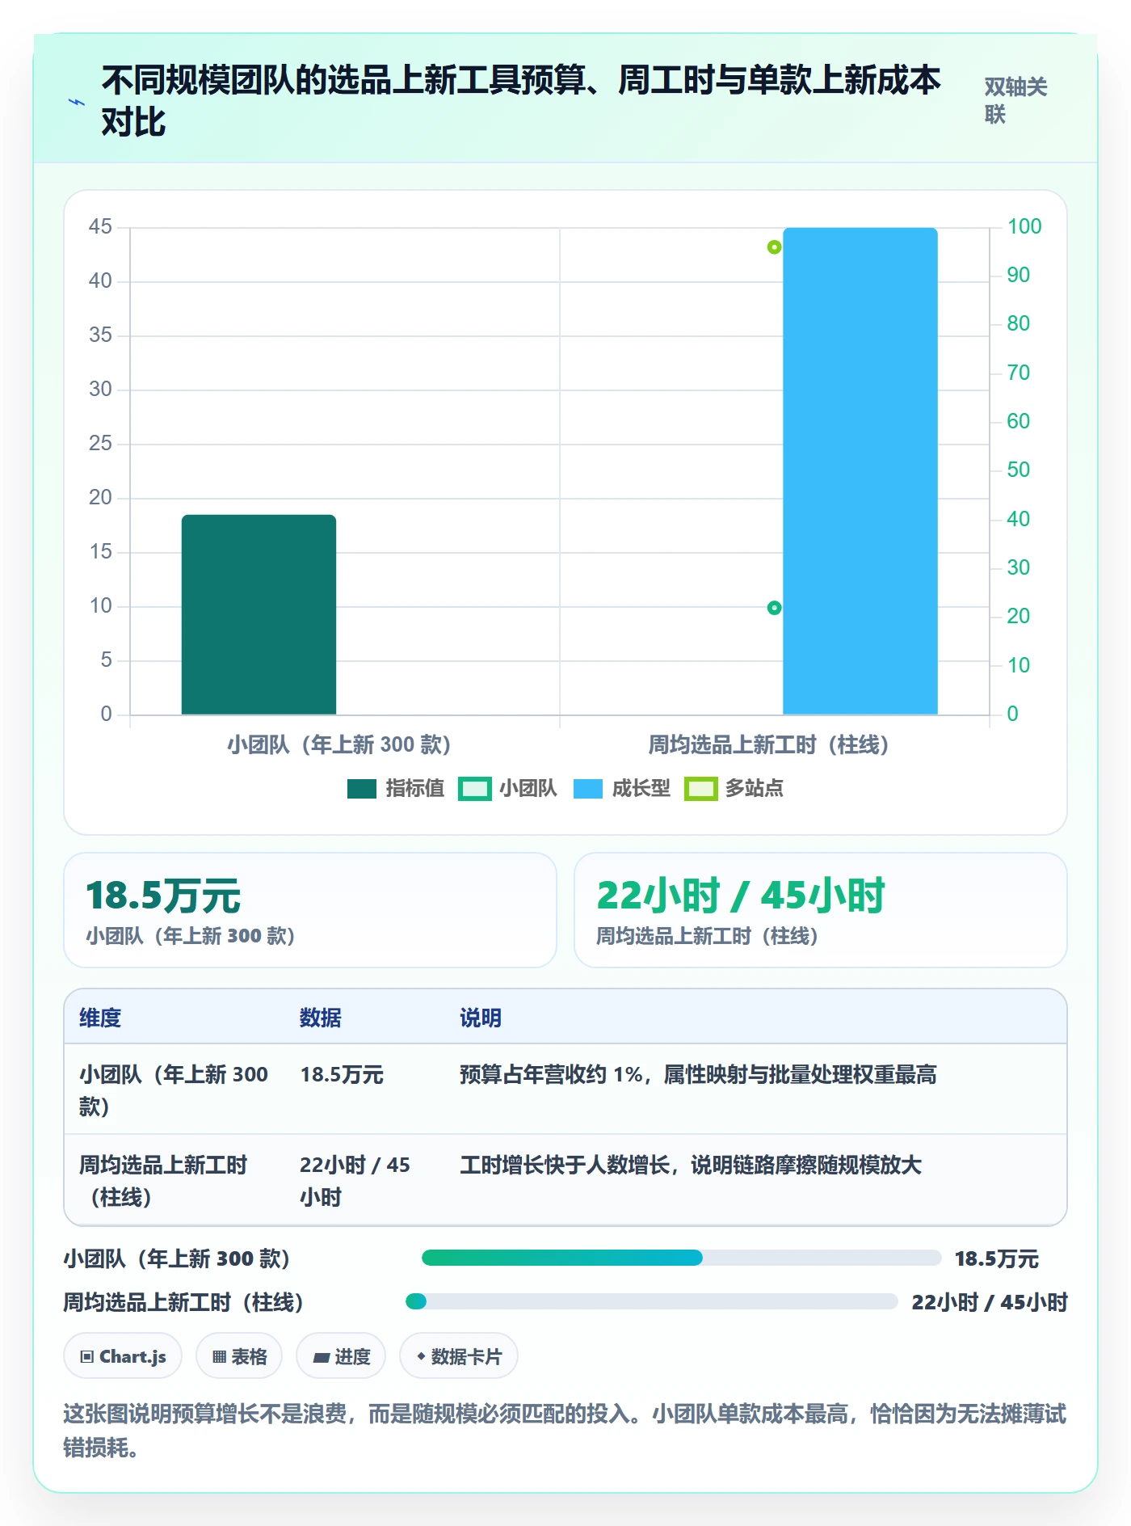Click the 18.5万元 progress value label
This screenshot has height=1526, width=1131.
[x=996, y=1258]
